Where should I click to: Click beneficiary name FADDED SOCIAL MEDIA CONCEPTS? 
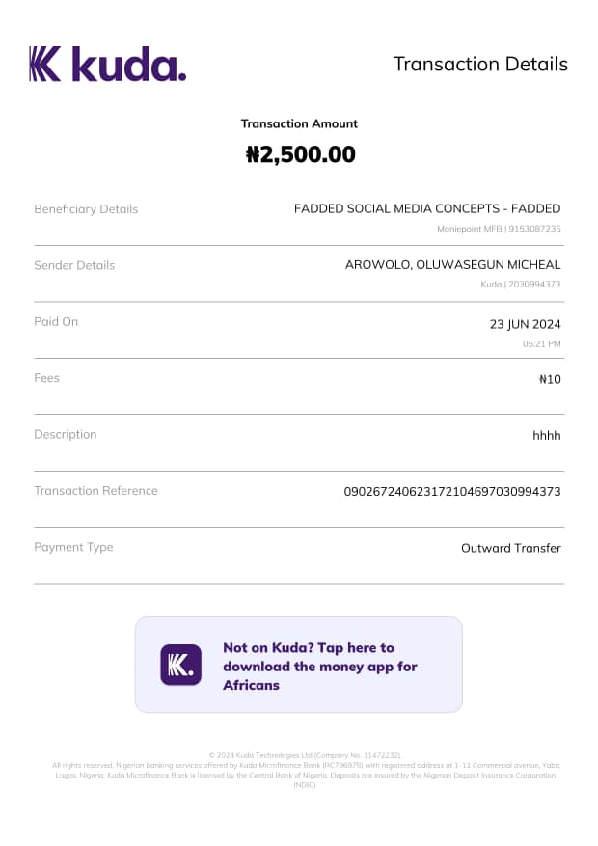426,208
